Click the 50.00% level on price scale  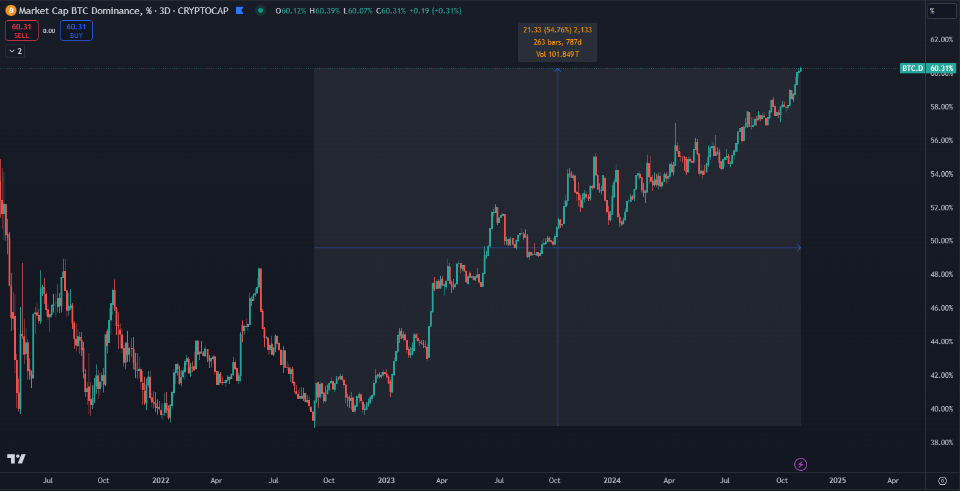941,241
